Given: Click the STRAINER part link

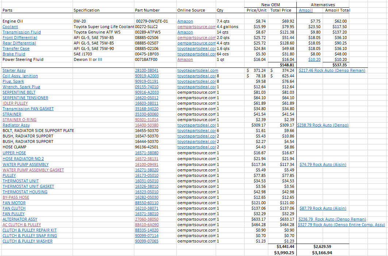Looking at the screenshot, I should coord(12,114).
